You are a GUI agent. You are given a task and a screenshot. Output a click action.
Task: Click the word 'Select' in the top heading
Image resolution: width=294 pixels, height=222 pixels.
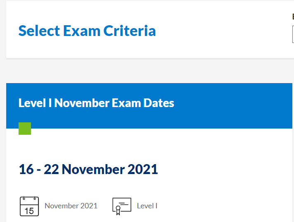pyautogui.click(x=39, y=31)
